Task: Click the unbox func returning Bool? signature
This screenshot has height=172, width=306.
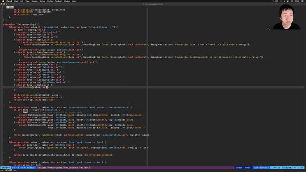Action: (57, 162)
